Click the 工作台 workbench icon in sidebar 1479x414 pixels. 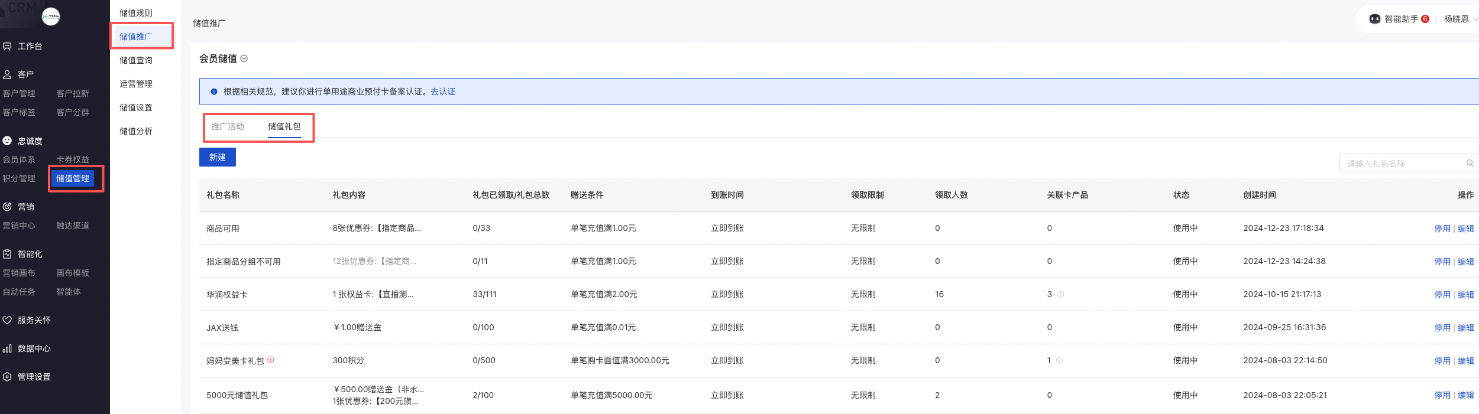point(7,46)
